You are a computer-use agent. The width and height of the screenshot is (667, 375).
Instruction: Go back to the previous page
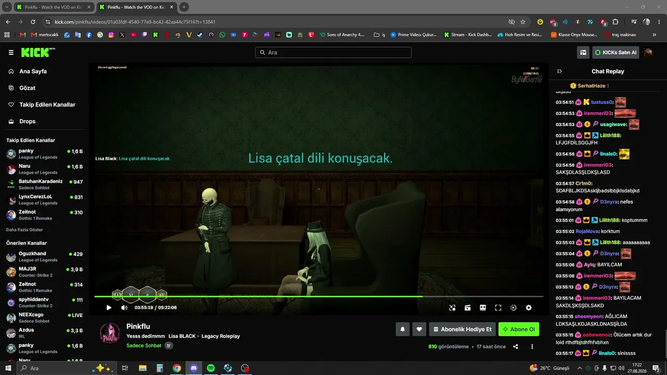(x=8, y=22)
